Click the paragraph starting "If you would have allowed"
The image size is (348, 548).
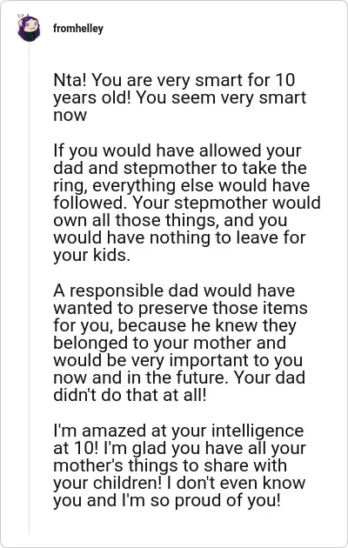click(187, 203)
